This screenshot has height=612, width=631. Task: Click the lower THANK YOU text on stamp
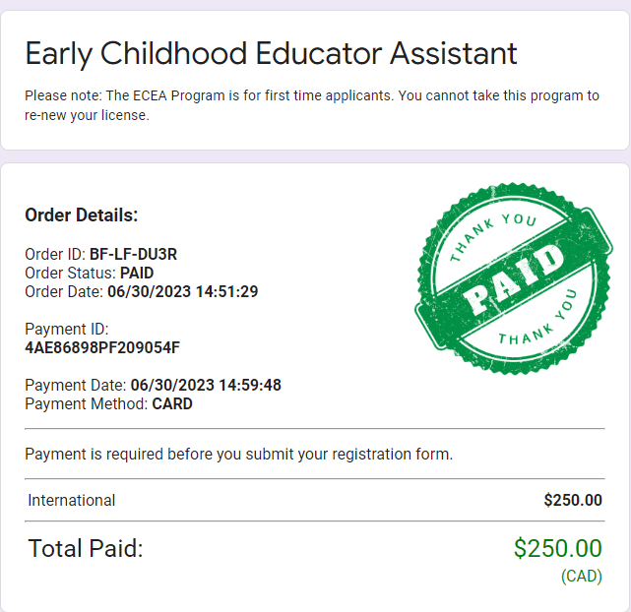[x=537, y=320]
